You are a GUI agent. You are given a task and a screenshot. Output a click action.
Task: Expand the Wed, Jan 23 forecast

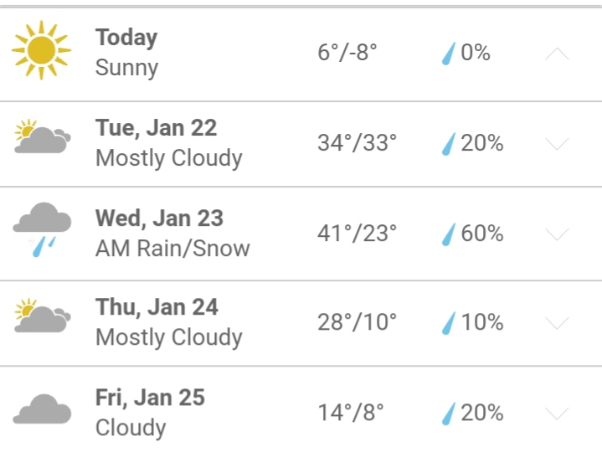pos(557,234)
